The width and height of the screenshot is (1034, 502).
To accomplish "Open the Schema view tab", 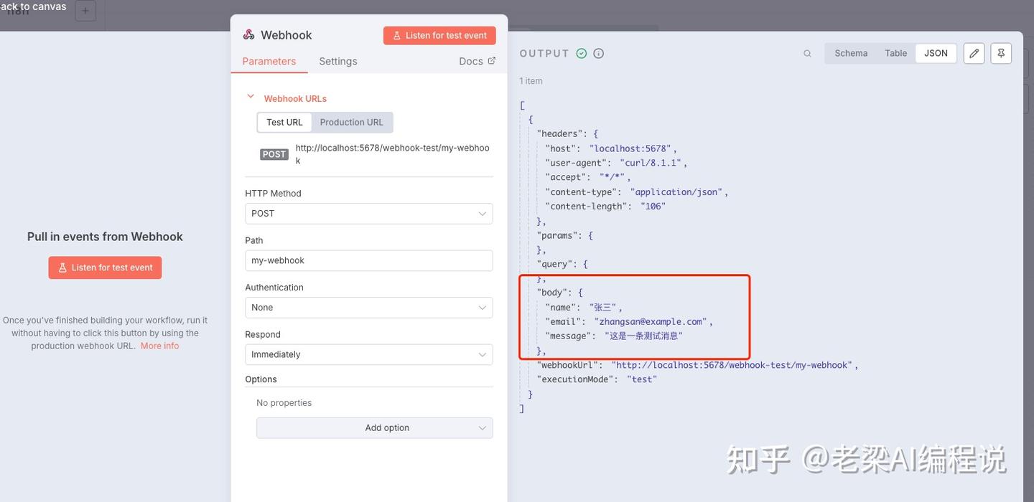I will click(x=850, y=52).
